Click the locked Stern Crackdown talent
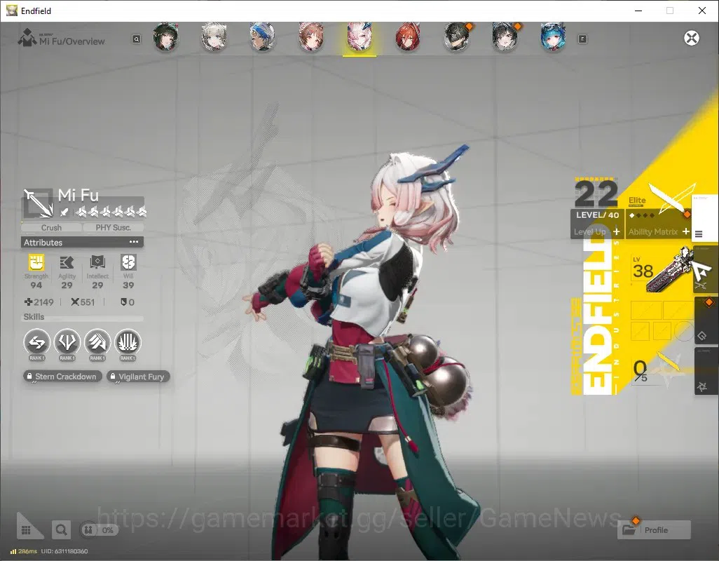719x561 pixels. 62,377
